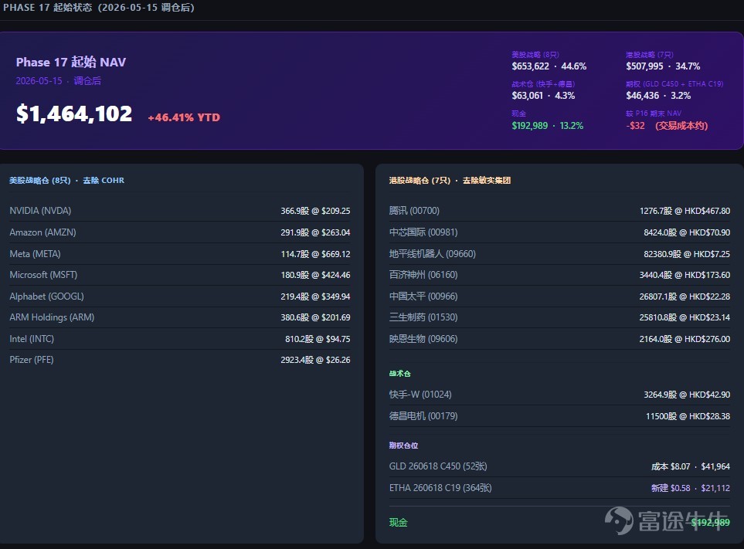The image size is (744, 549).
Task: Click the 港股战略仓 (7只) section heading
Action: (450, 181)
